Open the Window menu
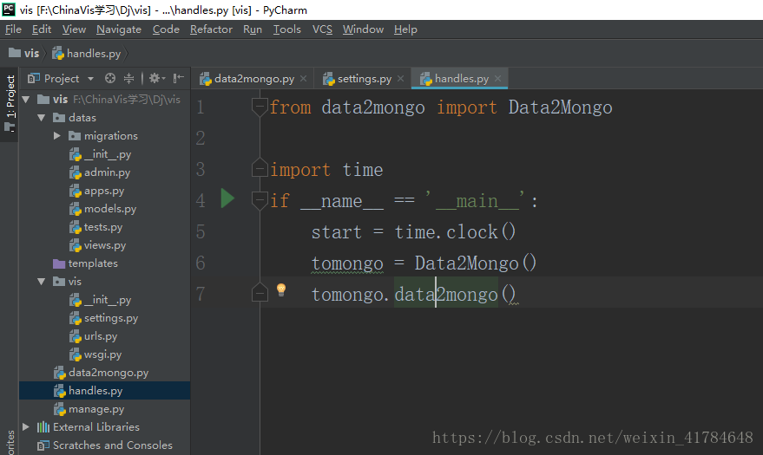763x455 pixels. [363, 29]
